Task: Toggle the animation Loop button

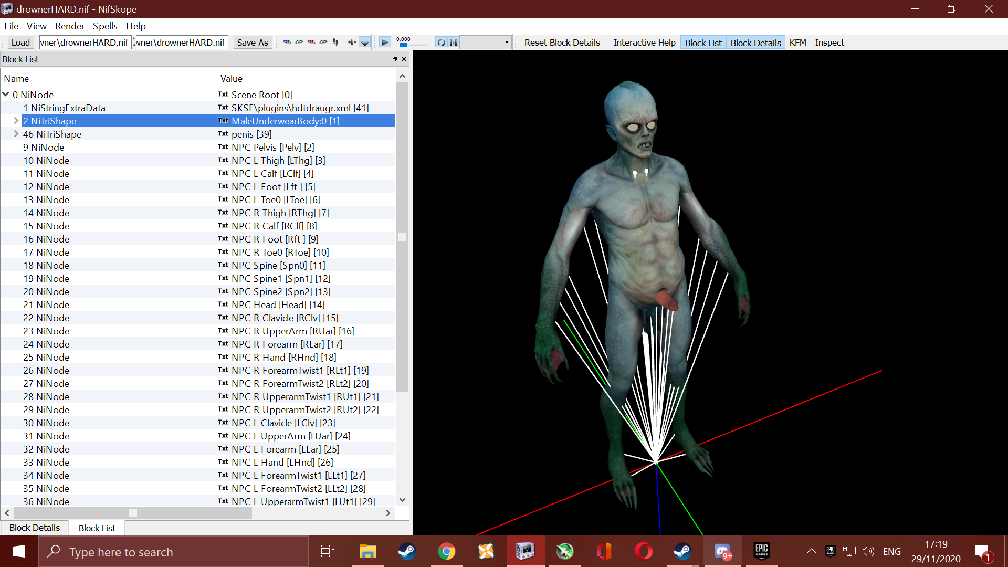Action: point(441,43)
